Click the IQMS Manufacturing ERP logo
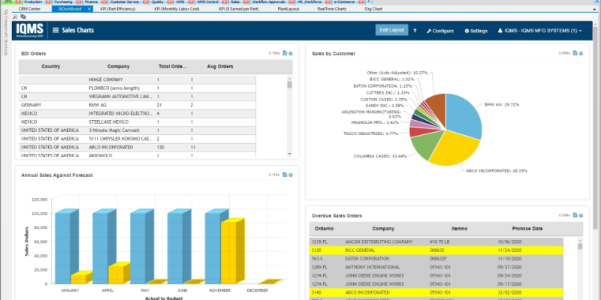 [29, 31]
